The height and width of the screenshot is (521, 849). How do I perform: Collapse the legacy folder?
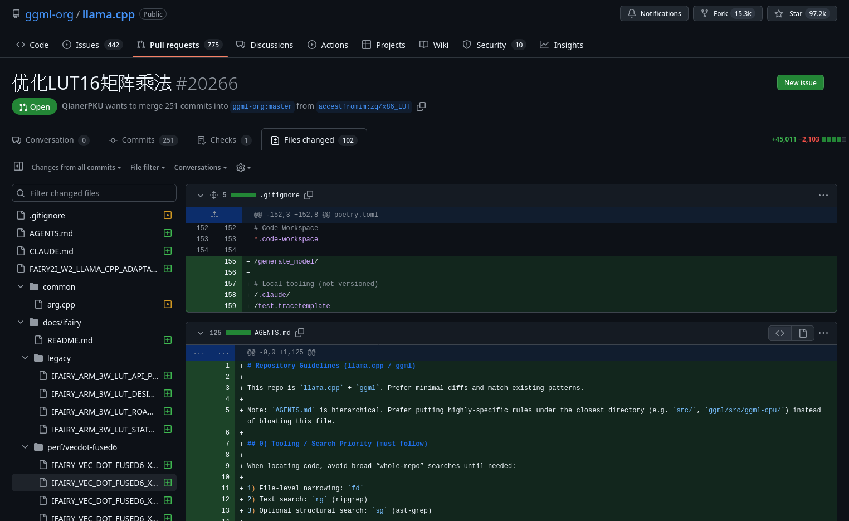click(x=25, y=358)
